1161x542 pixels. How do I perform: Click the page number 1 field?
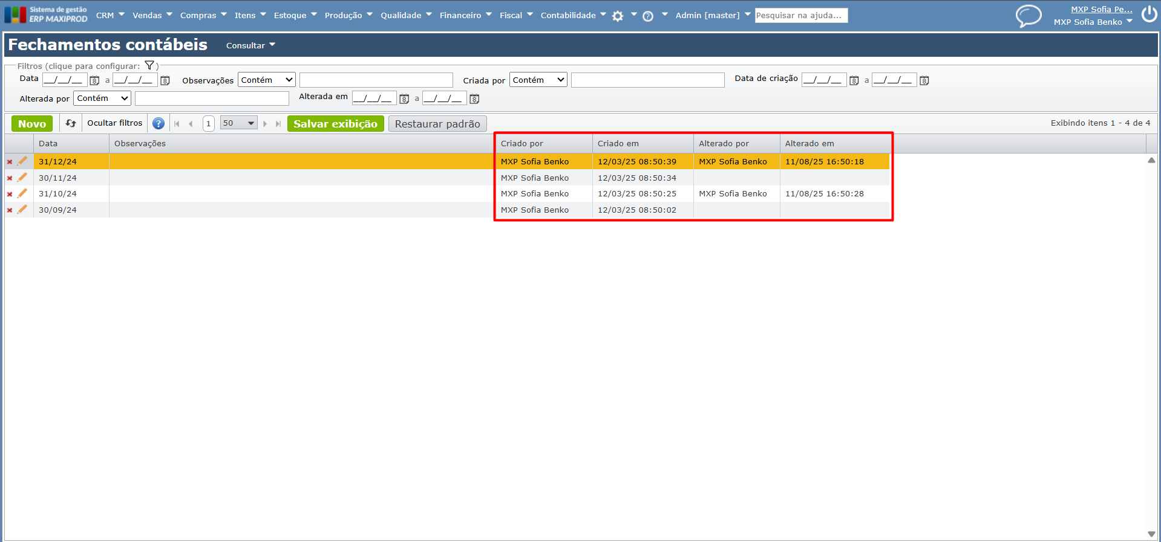point(209,123)
